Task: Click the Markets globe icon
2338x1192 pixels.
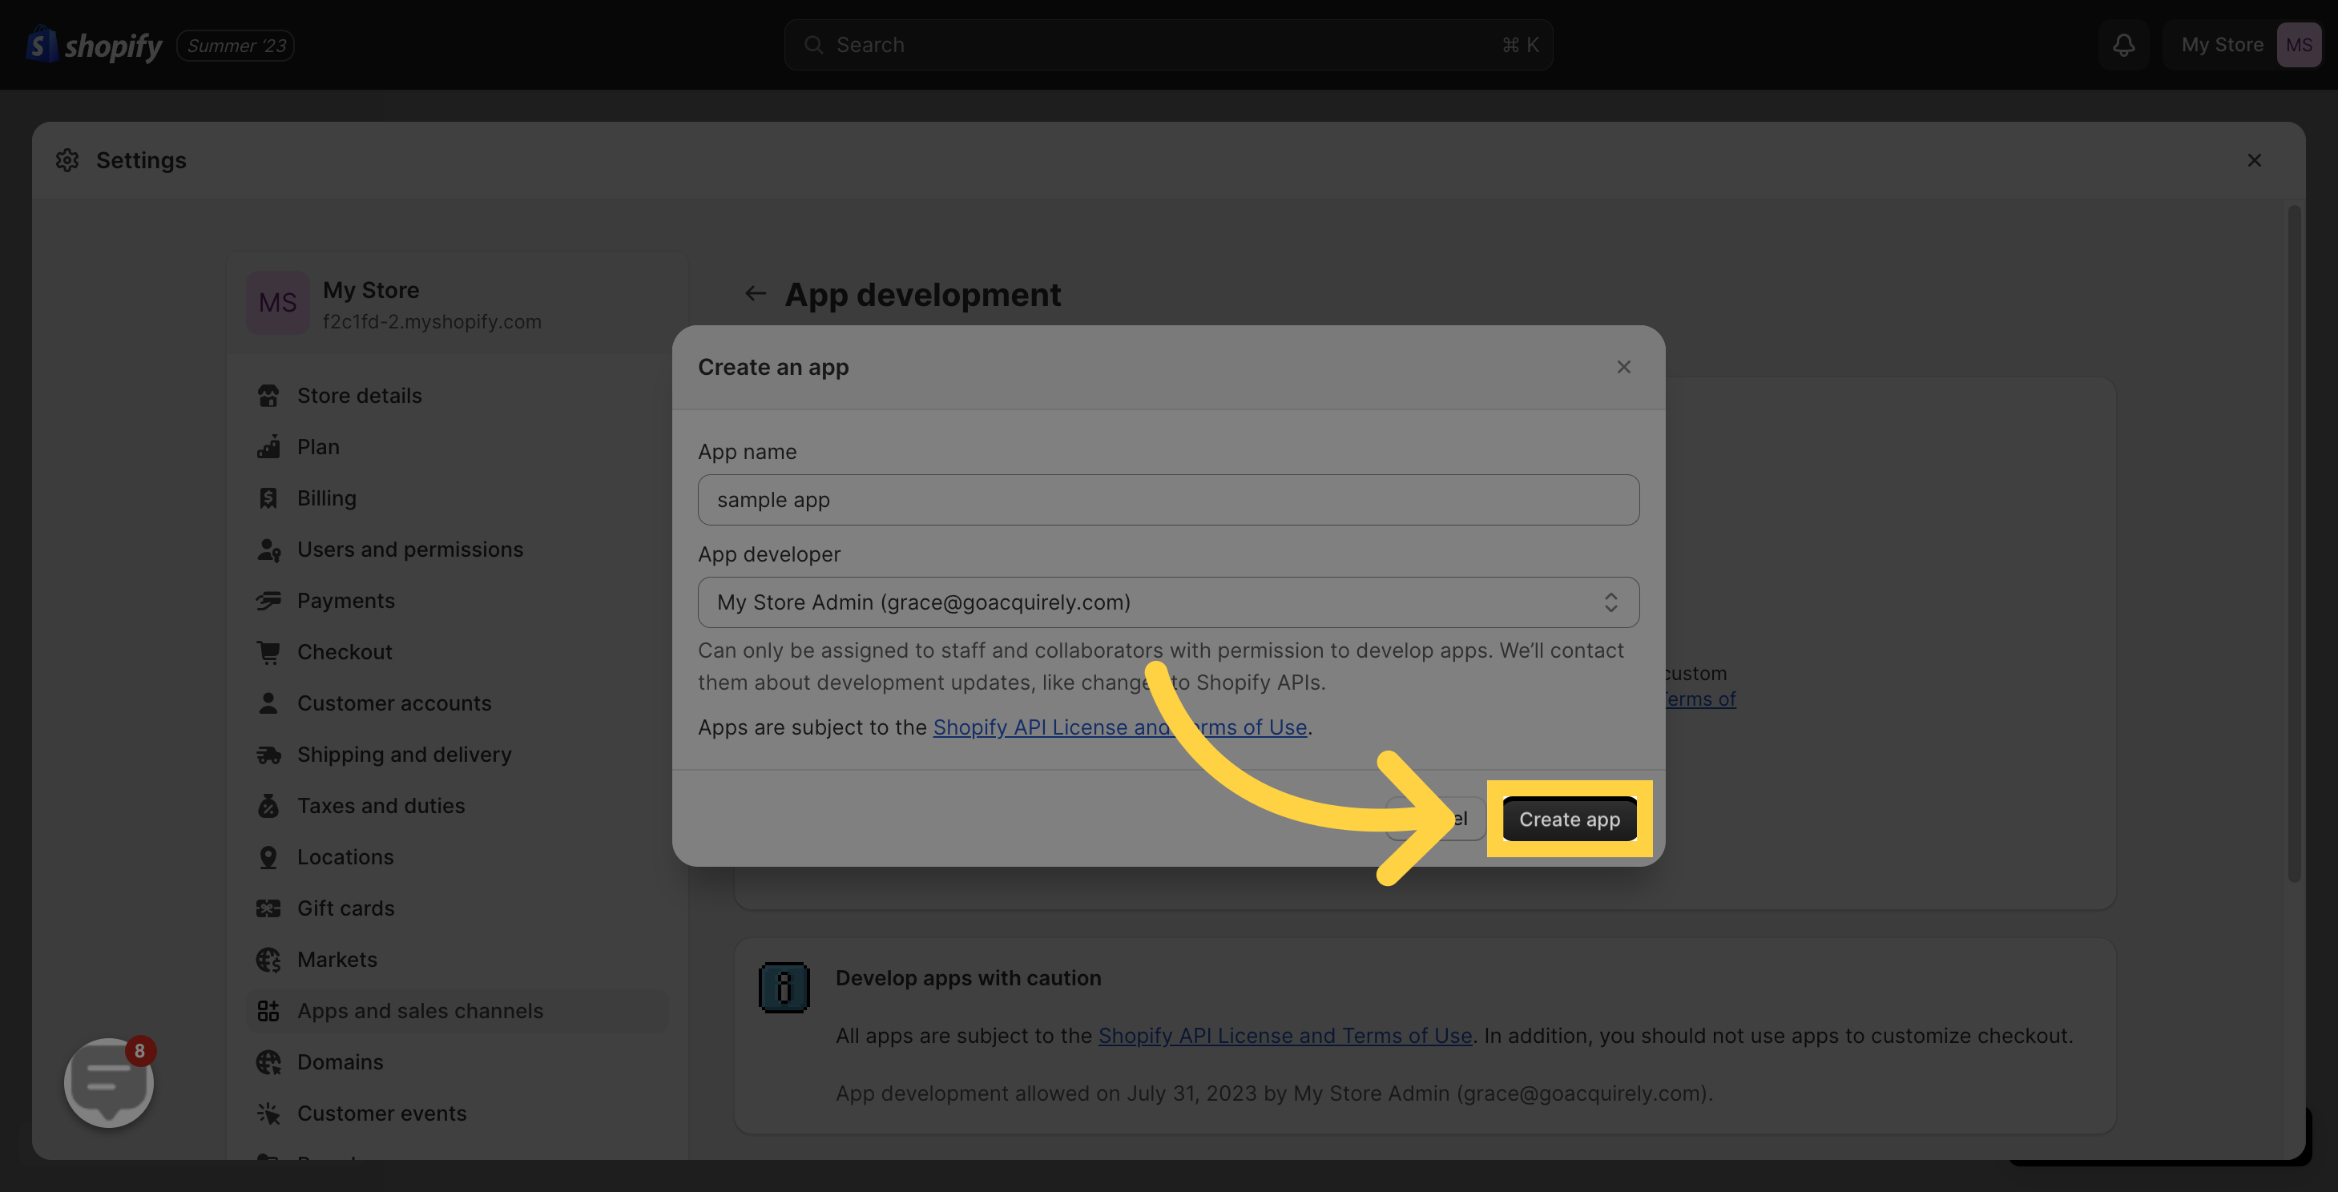Action: (268, 960)
